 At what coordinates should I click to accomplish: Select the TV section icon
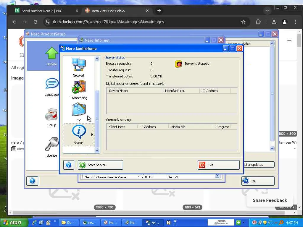[79, 112]
